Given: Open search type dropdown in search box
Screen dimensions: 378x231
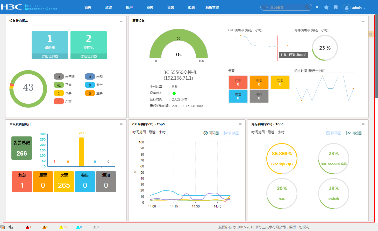Looking at the screenshot, I should (x=265, y=7).
